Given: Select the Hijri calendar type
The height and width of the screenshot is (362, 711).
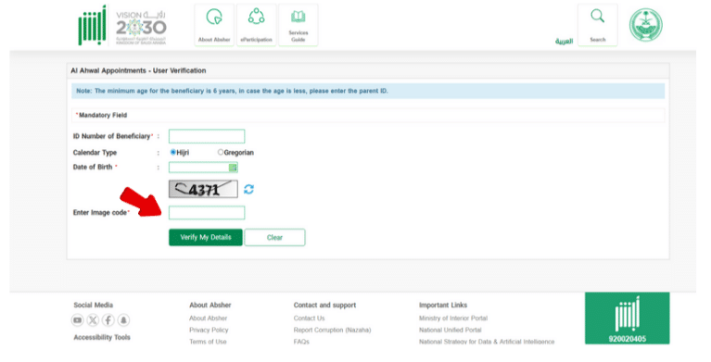Looking at the screenshot, I should pyautogui.click(x=172, y=152).
